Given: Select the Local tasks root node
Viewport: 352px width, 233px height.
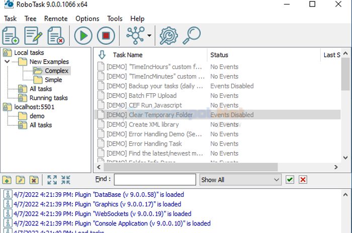Looking at the screenshot, I should coord(29,53).
